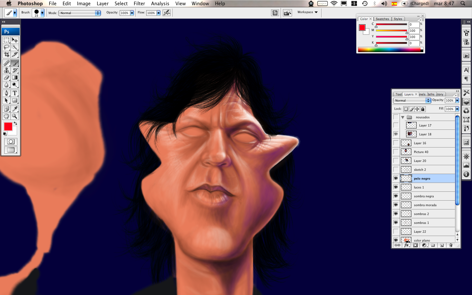Screen dimensions: 472x295
Task: Select the Rectangle shape tool
Action: [x=15, y=100]
